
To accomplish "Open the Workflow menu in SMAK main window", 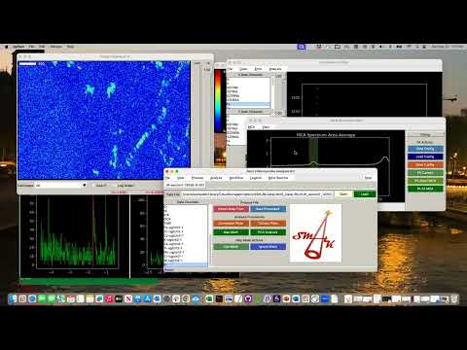I will [236, 178].
